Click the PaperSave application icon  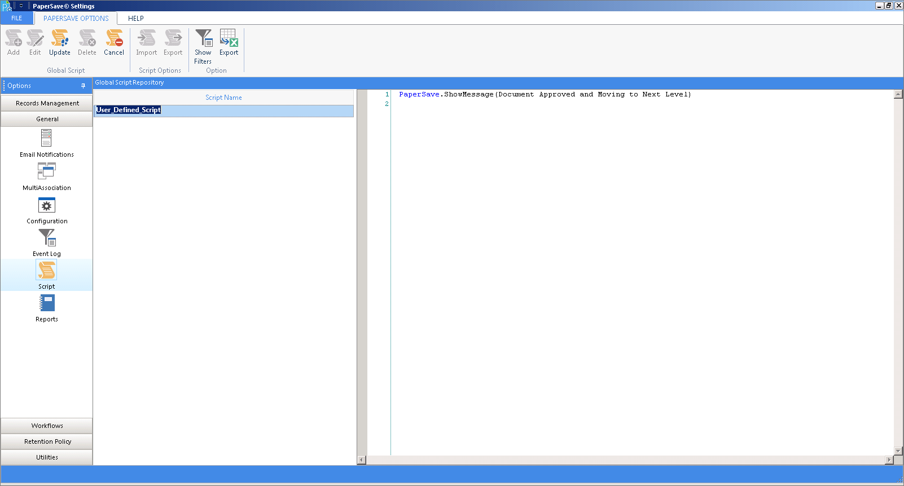[x=7, y=6]
